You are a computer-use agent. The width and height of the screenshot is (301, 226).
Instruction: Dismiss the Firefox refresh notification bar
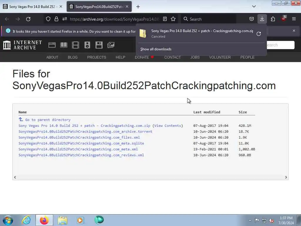pos(294,31)
